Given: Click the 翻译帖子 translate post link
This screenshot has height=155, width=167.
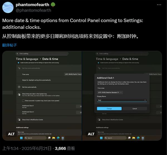Looking at the screenshot, I should (9, 45).
